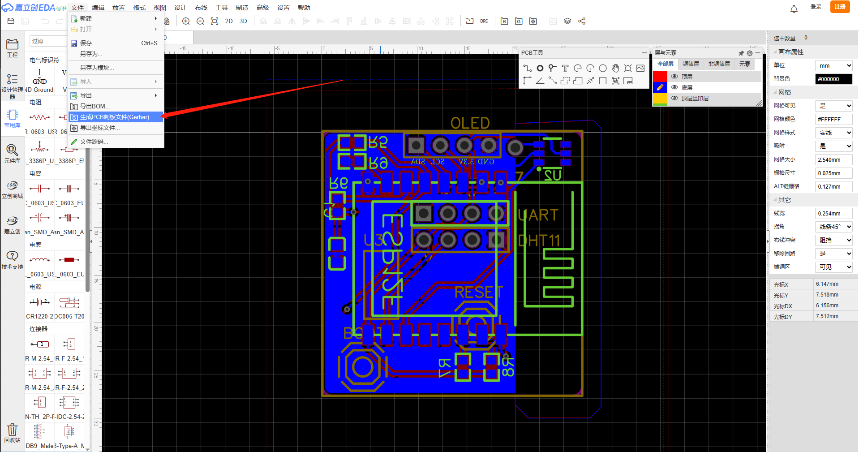Click the 注册 register button
This screenshot has width=859, height=452.
pos(840,7)
